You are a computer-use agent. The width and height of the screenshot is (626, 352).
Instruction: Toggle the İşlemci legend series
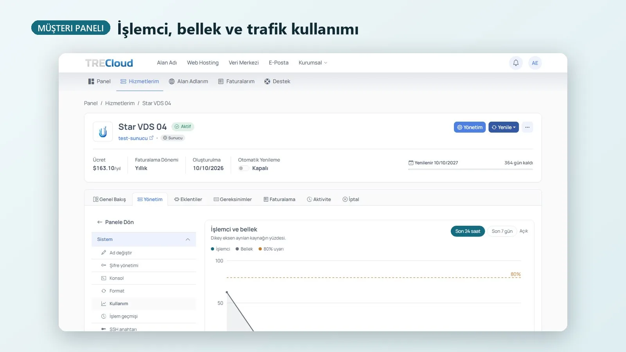(221, 249)
